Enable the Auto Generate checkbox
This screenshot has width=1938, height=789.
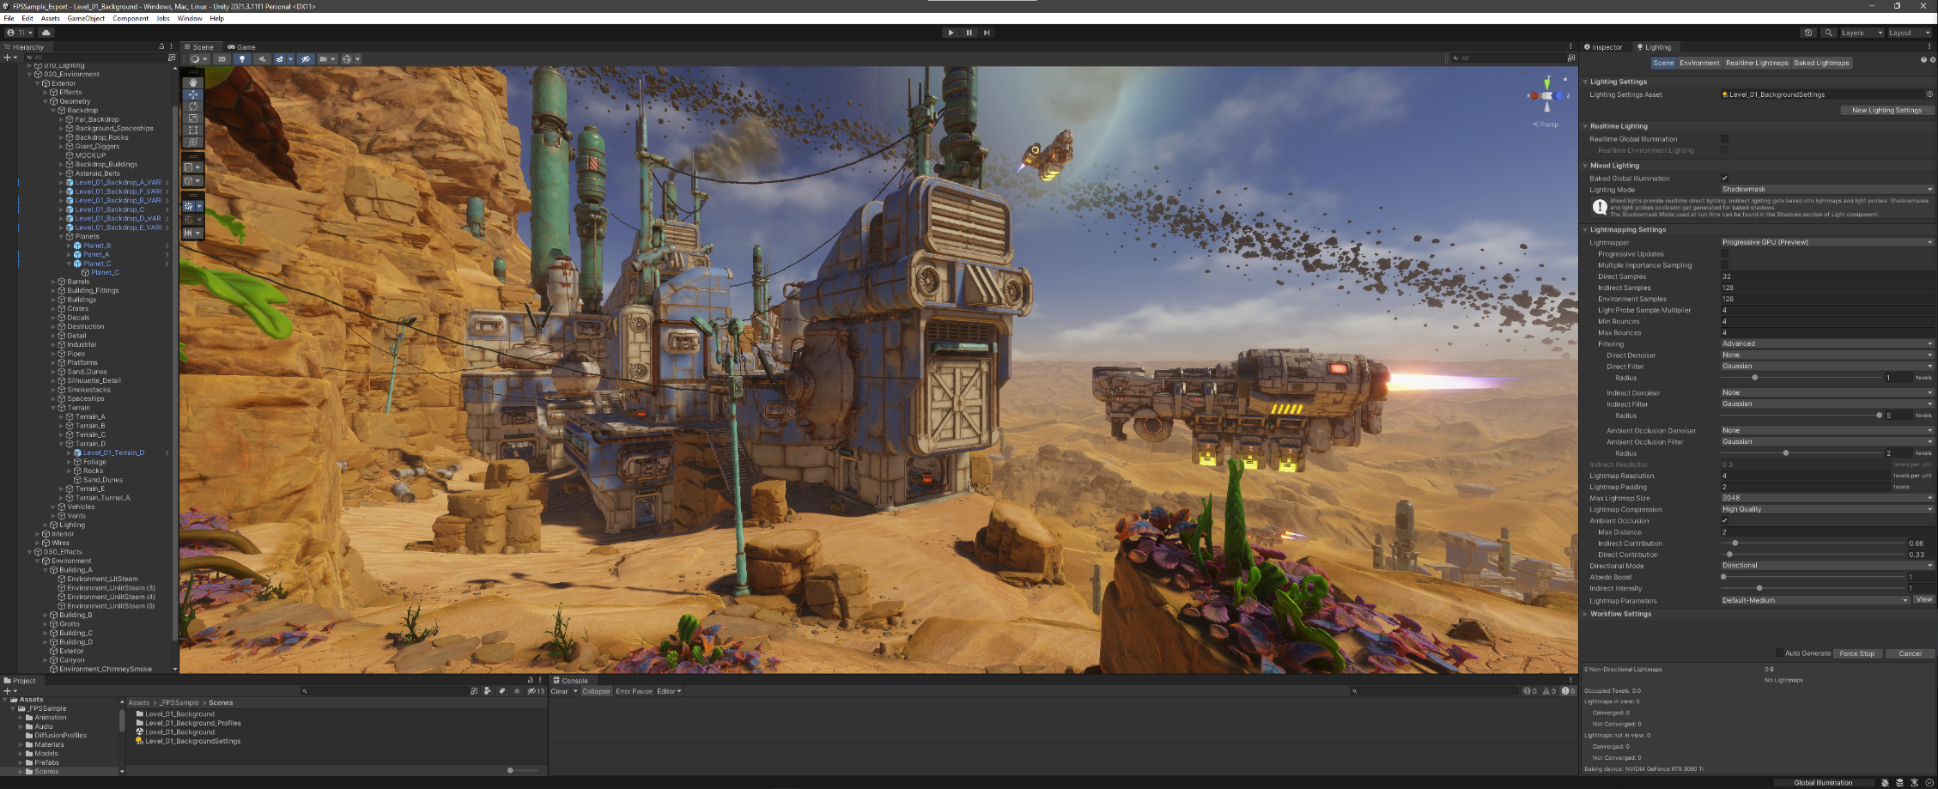tap(1779, 653)
